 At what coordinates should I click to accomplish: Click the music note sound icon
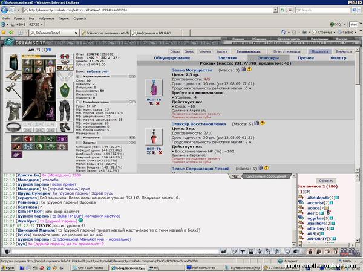pyautogui.click(x=277, y=251)
